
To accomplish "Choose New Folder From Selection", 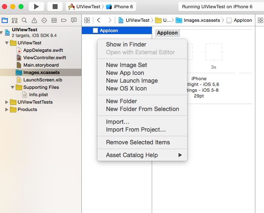I will click(142, 109).
